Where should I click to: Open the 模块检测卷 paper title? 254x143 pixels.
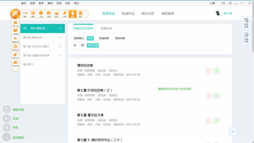(85, 66)
